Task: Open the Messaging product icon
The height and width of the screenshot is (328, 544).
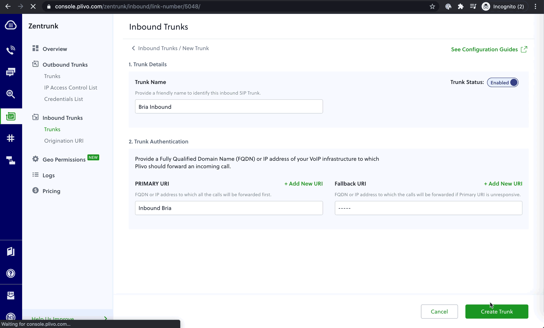Action: pos(10,72)
